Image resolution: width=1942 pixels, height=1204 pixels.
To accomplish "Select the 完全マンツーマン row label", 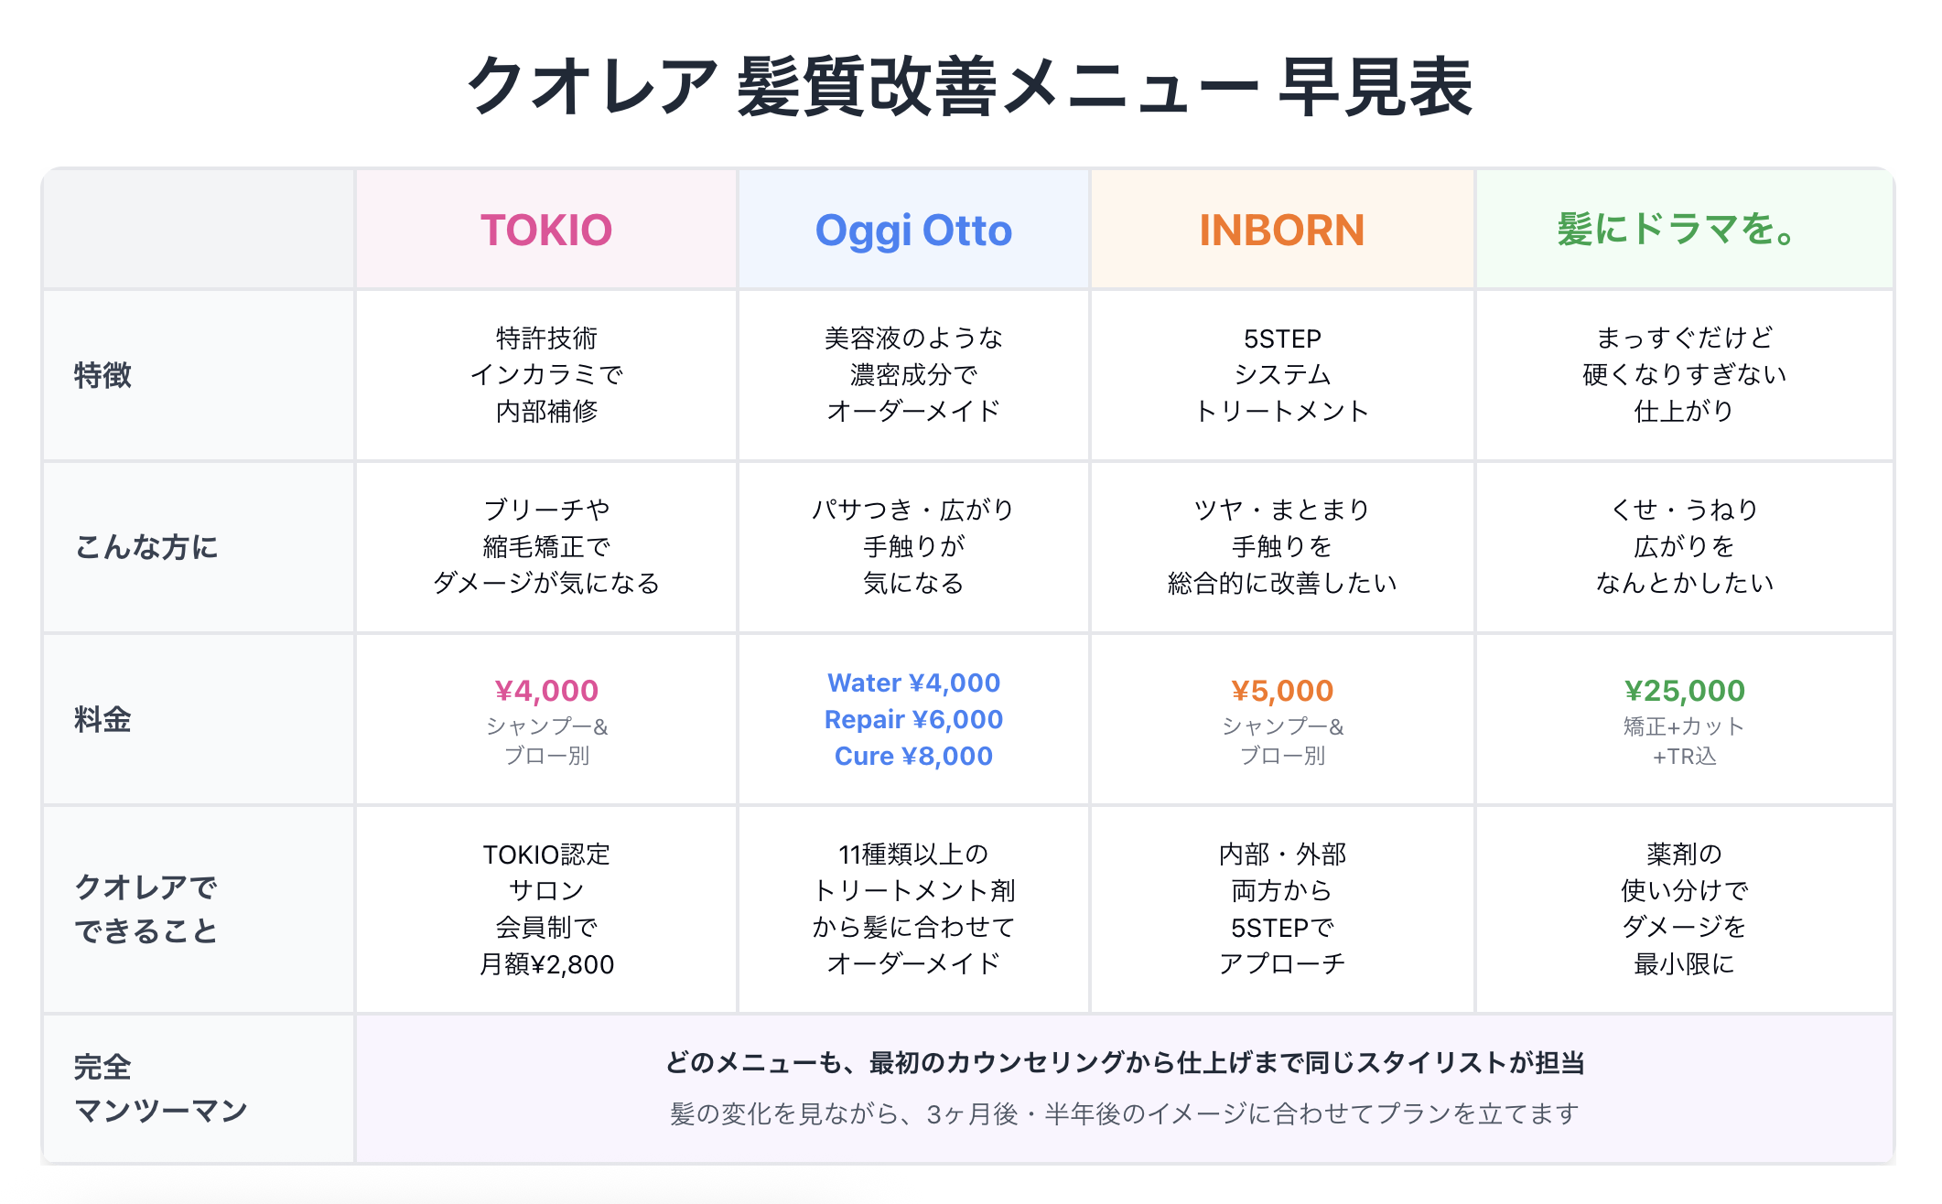I will [x=160, y=1089].
